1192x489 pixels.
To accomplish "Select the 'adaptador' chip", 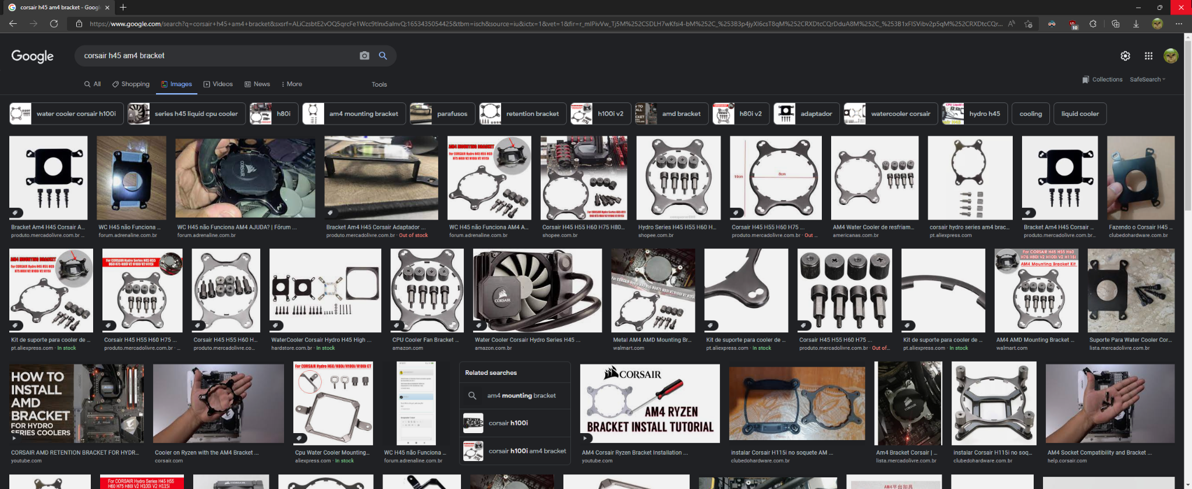I will [x=807, y=114].
